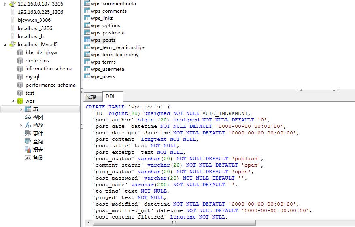355x227 pixels.
Task: Select the 事件 (events) icon
Action: [x=28, y=133]
